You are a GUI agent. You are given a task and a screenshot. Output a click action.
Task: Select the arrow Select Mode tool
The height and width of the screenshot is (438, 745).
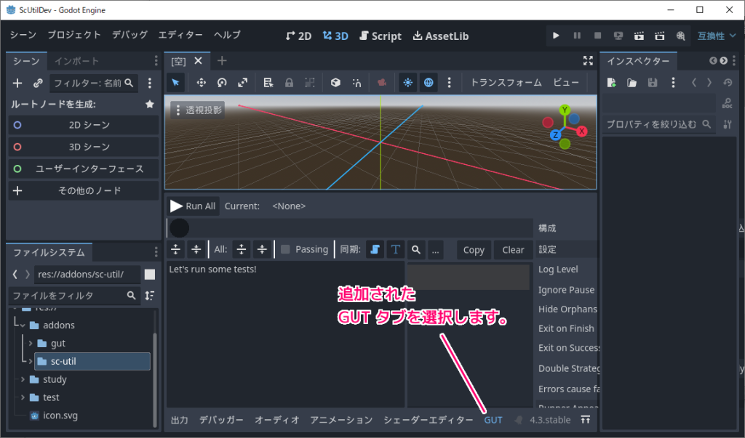175,83
